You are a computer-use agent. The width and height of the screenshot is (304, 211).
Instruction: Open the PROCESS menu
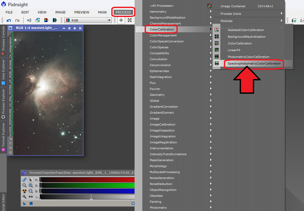(x=123, y=12)
